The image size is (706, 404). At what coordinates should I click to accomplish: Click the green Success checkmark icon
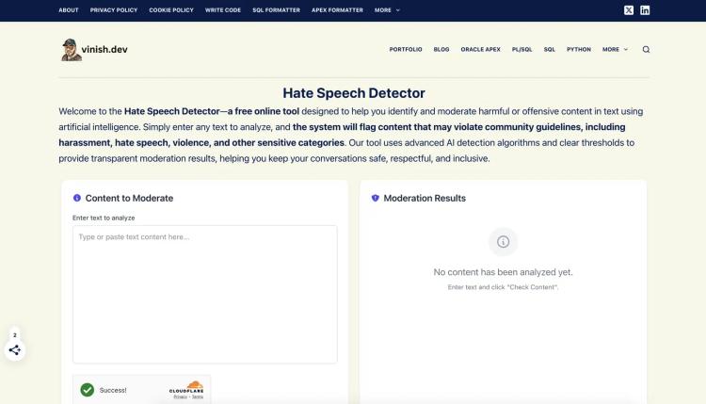[88, 390]
